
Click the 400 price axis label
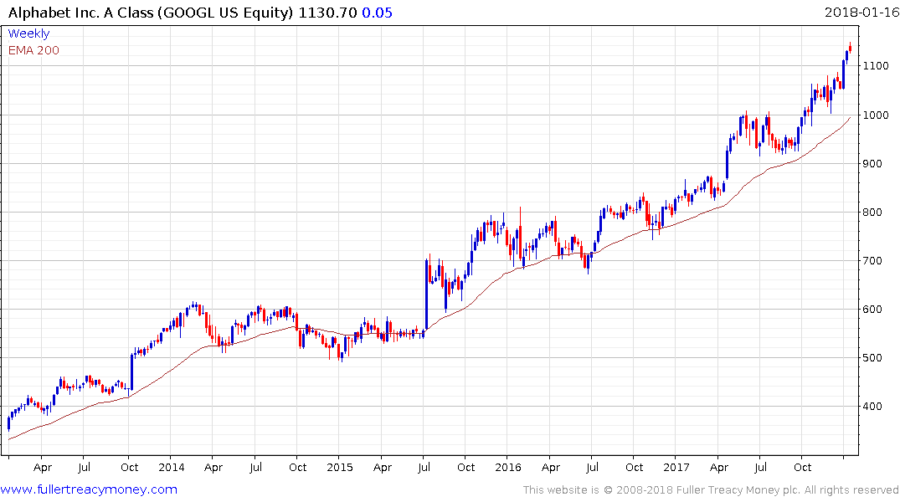(872, 407)
